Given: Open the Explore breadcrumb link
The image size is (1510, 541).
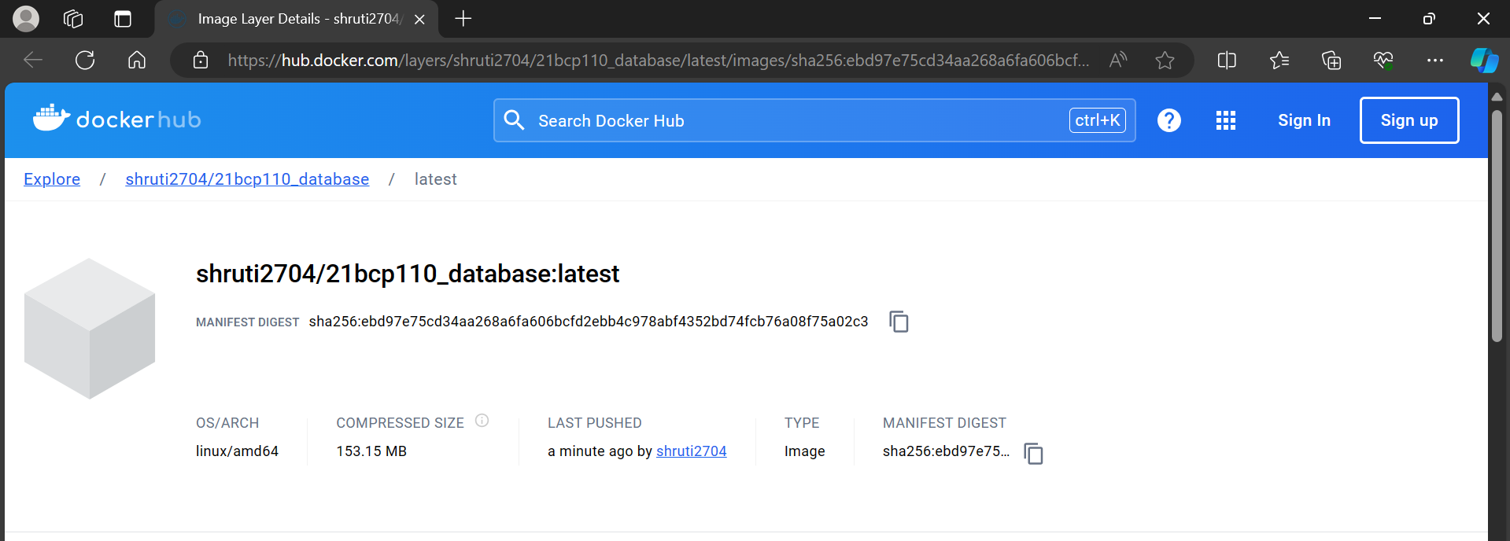Looking at the screenshot, I should (52, 179).
